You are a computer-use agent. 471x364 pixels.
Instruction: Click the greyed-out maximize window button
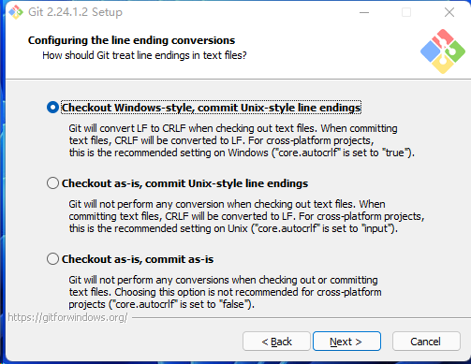(x=406, y=12)
